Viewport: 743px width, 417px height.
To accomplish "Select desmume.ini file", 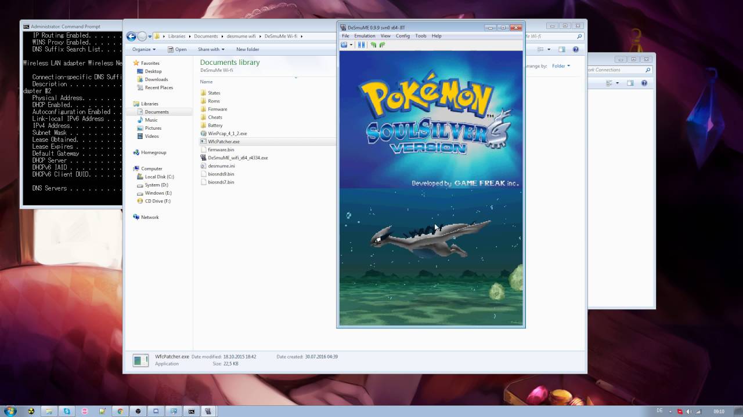I will click(221, 166).
